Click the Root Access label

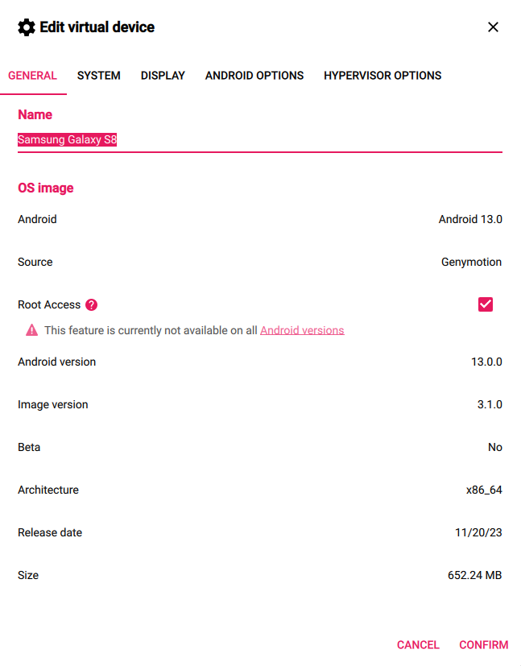click(x=49, y=304)
